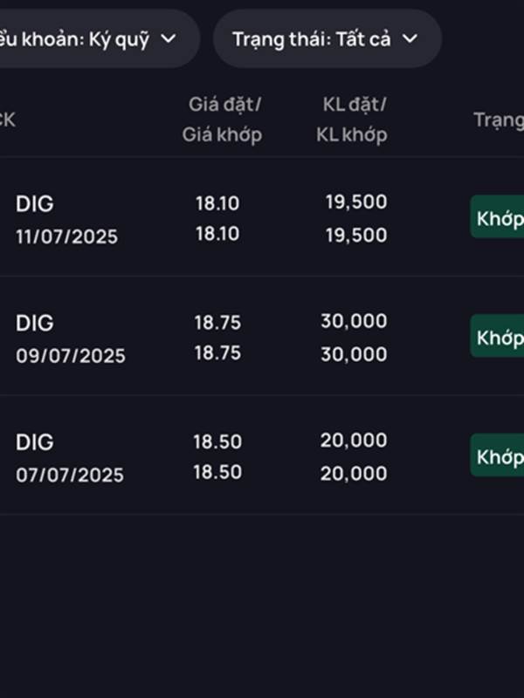
Task: Click Giá đặt/Giá khớp column header
Action: pyautogui.click(x=223, y=120)
